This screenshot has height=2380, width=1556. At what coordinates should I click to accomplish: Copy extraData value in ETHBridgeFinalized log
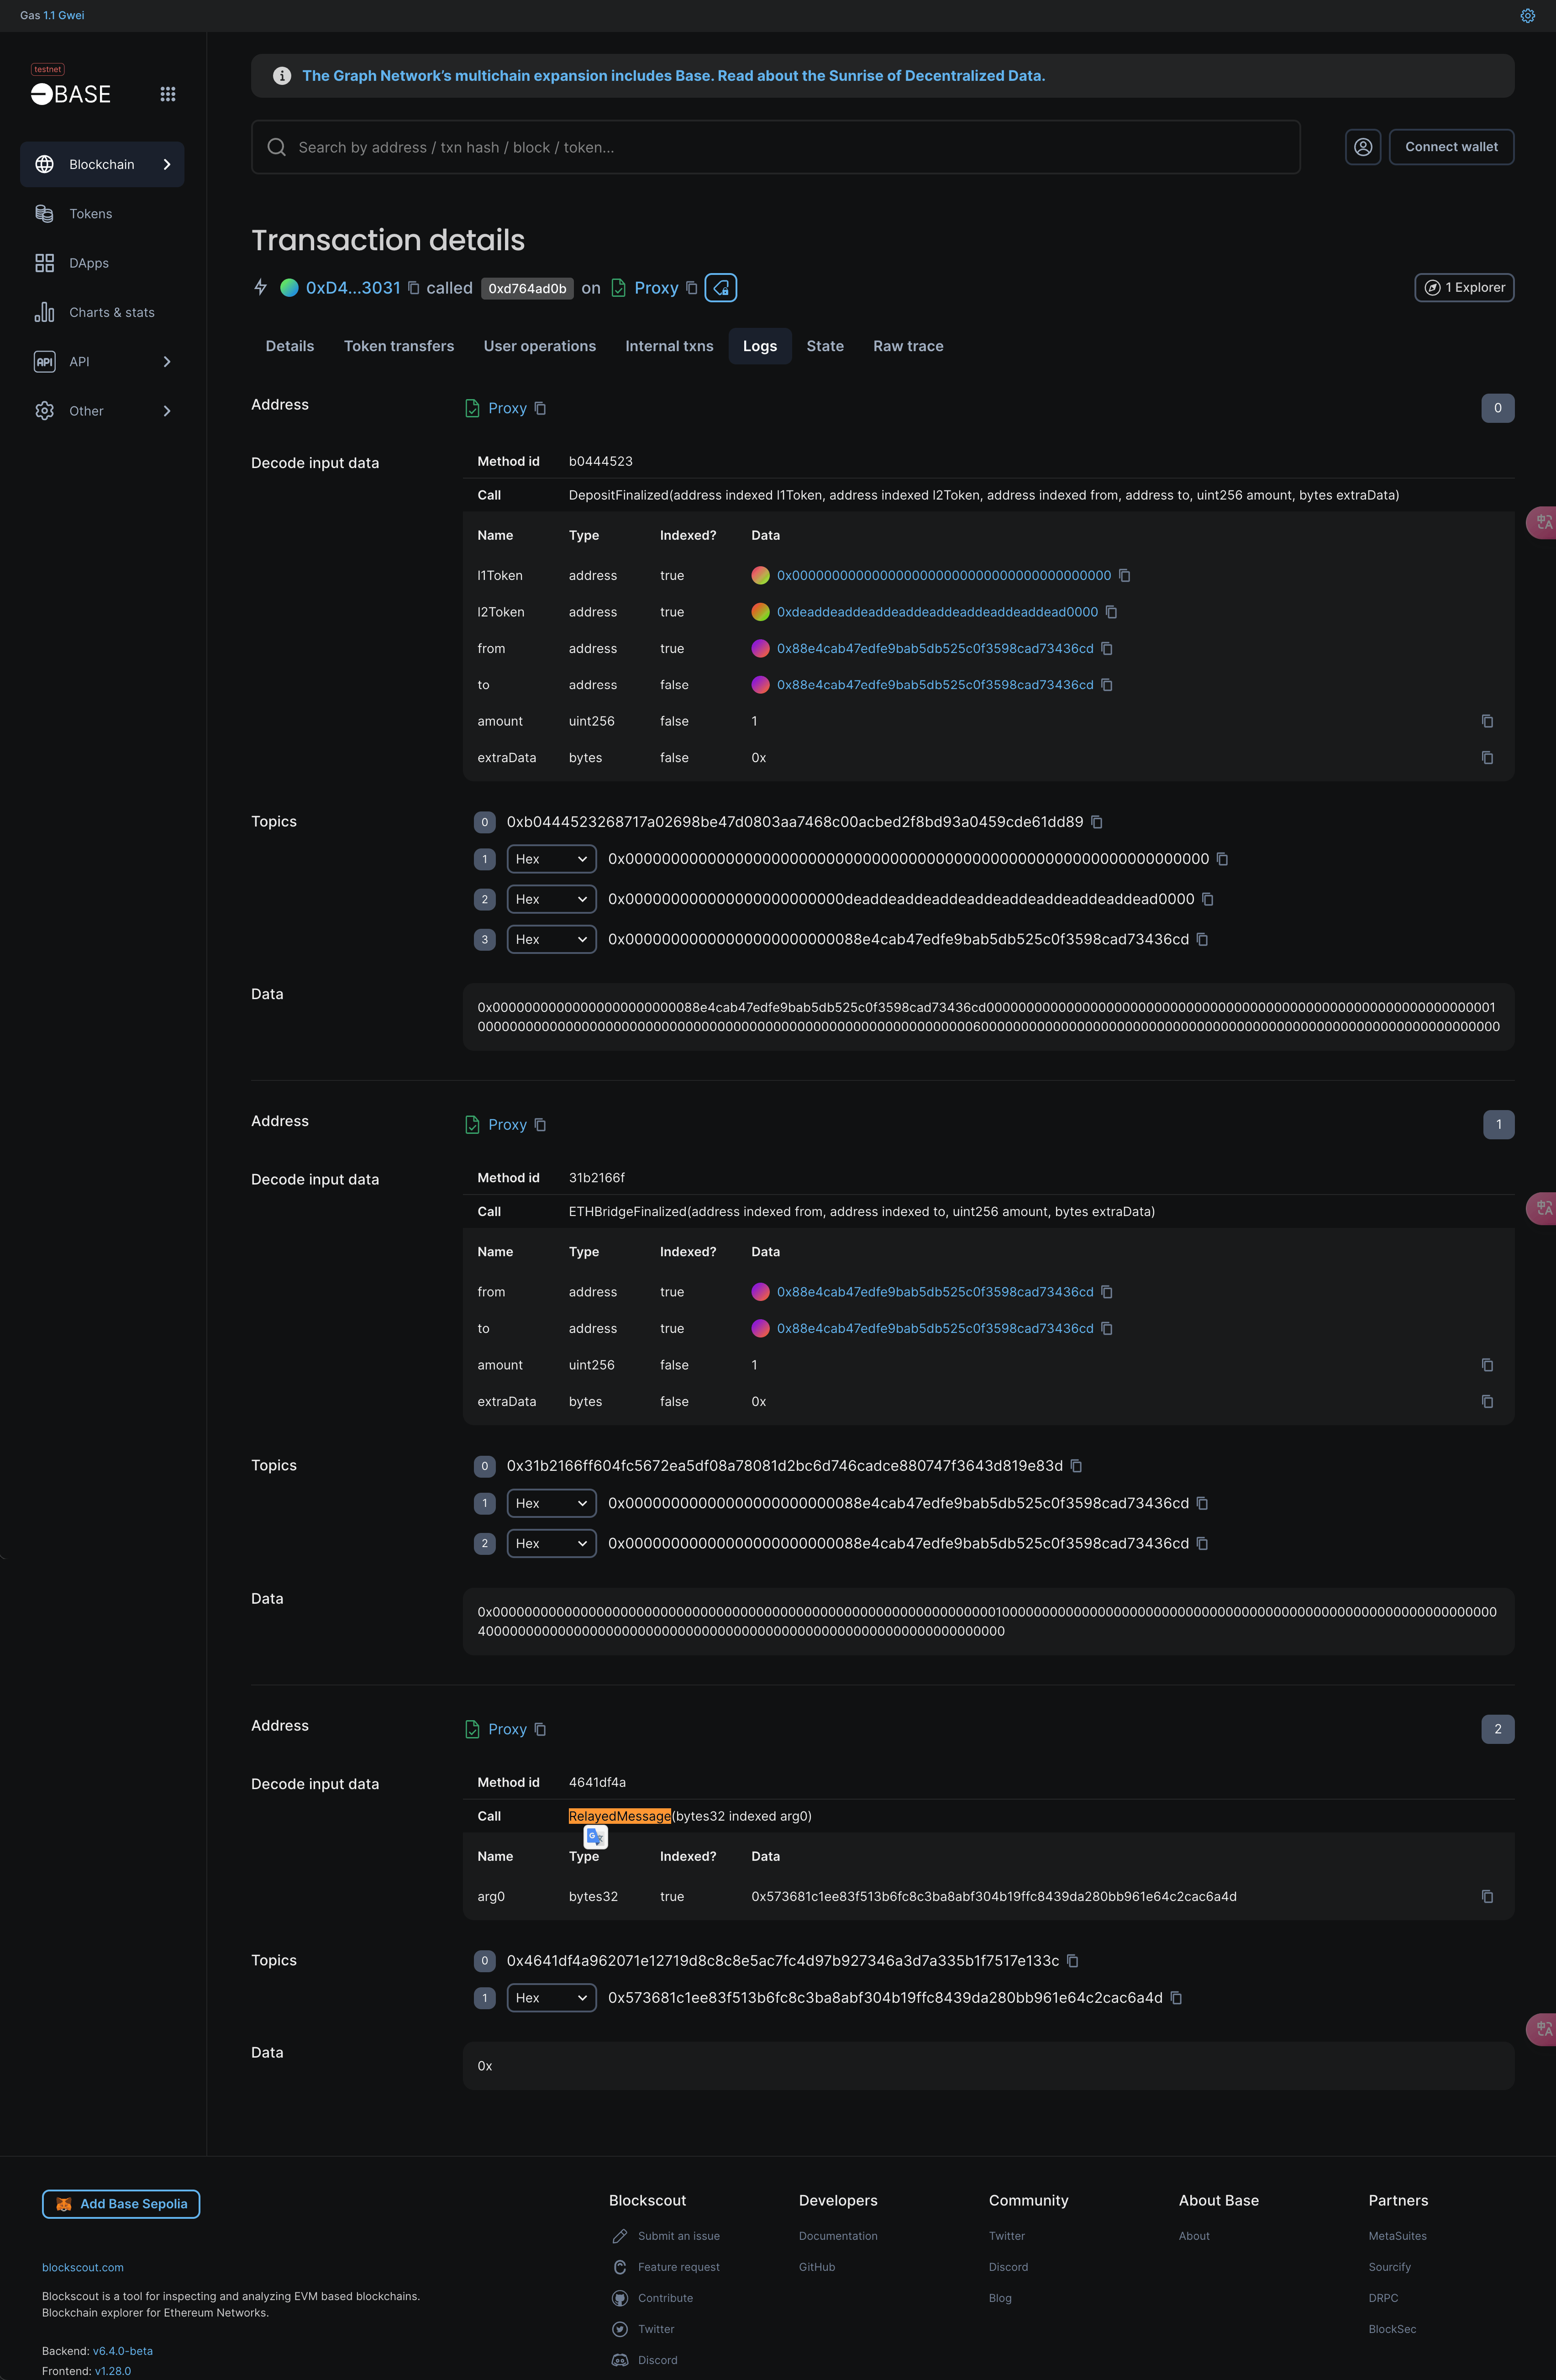pyautogui.click(x=1487, y=1401)
